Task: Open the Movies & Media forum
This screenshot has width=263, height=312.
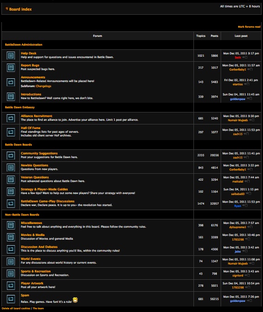Action: (x=33, y=235)
